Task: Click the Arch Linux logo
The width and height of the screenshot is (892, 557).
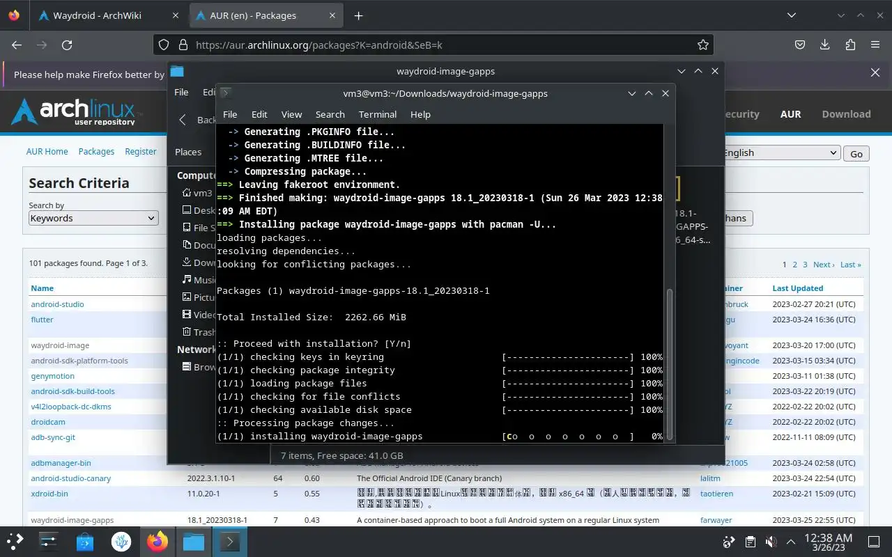Action: pos(77,111)
